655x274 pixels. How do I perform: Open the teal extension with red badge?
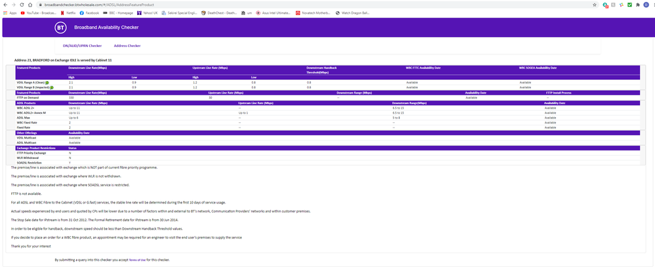coord(606,5)
